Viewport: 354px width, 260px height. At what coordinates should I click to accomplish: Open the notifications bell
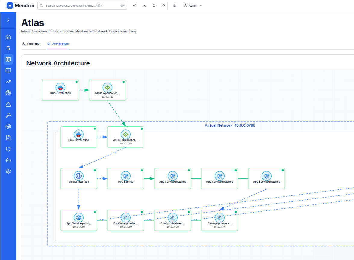click(163, 5)
